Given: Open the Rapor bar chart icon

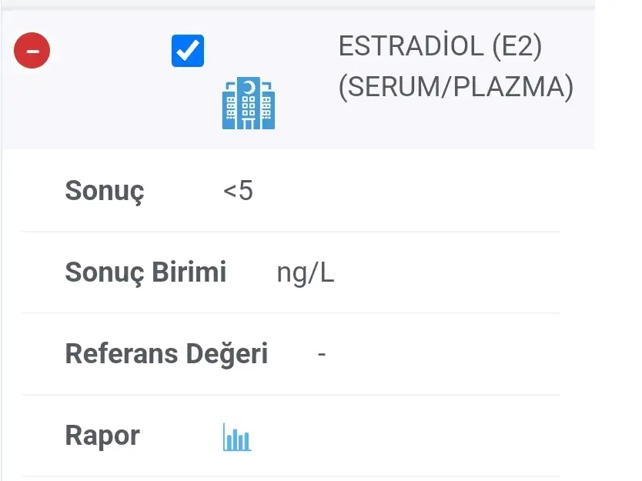Looking at the screenshot, I should click(237, 436).
